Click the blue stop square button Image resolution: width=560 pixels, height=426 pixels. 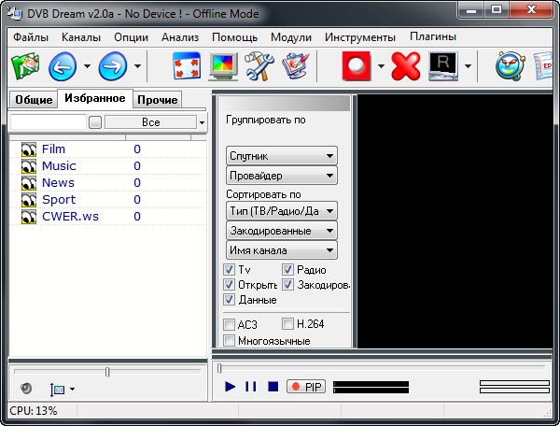pos(273,386)
